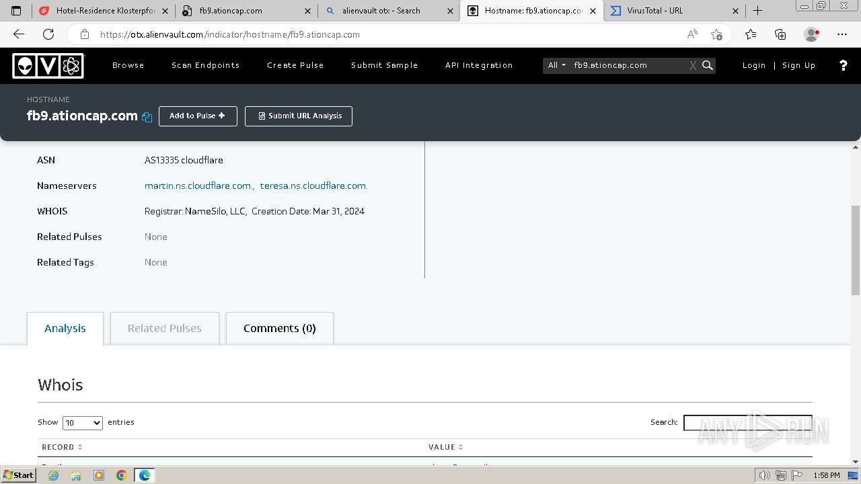Reload the page with refresh icon

click(48, 34)
